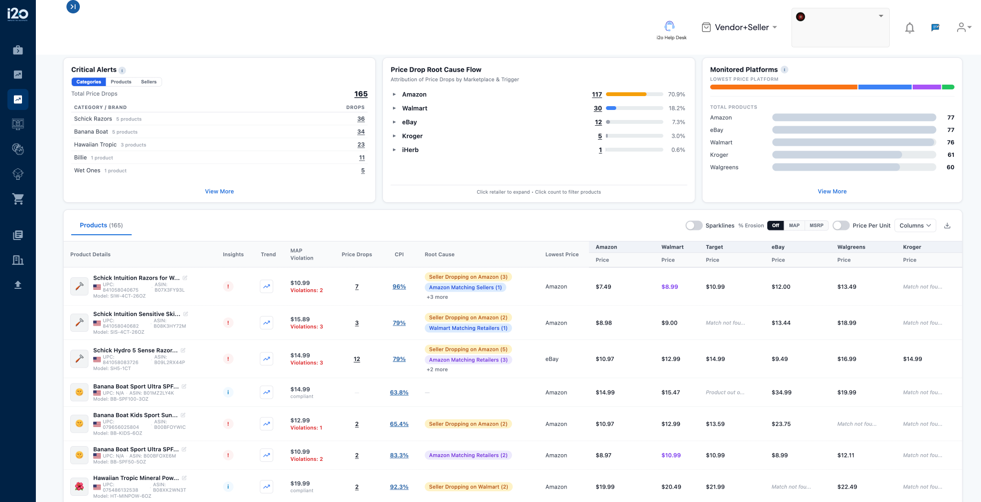Open Schick Razors drops count 36
This screenshot has height=502, width=981.
pos(361,119)
